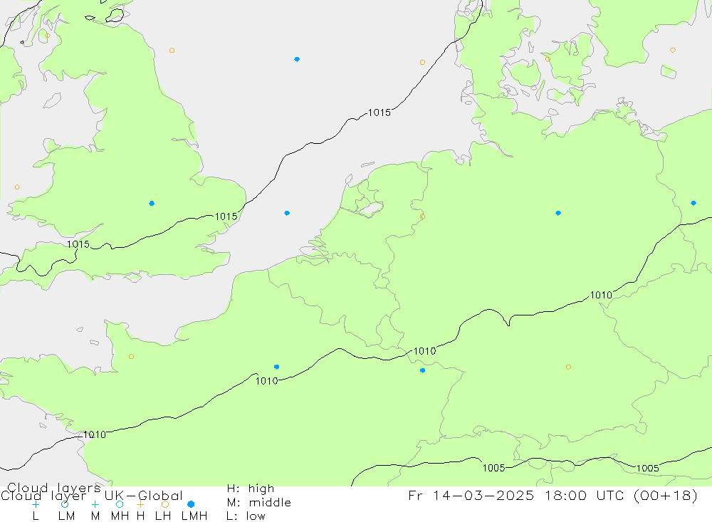Select the blue marker beside the northern France 1010 label

point(276,367)
